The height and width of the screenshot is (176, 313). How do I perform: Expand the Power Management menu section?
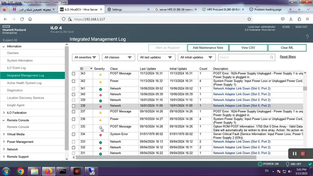click(x=20, y=142)
